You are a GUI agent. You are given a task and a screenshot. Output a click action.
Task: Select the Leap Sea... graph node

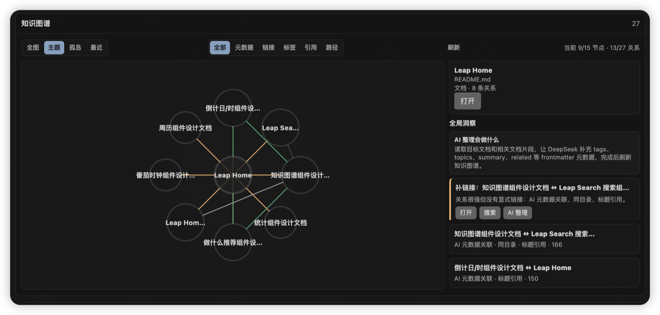pos(280,128)
